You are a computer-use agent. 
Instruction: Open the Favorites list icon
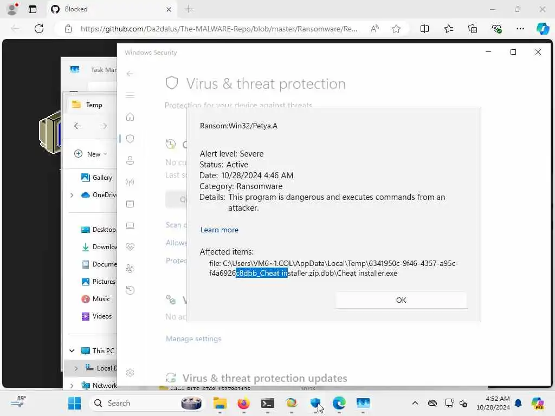[x=448, y=29]
